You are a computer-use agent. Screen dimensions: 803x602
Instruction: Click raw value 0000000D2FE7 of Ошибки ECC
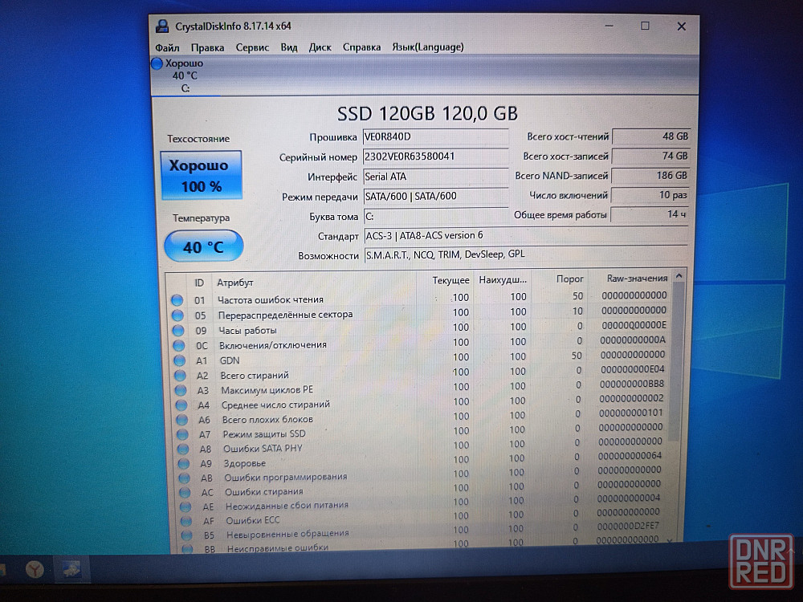(629, 526)
